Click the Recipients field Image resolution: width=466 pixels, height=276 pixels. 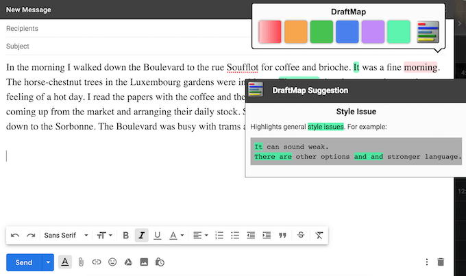click(127, 29)
